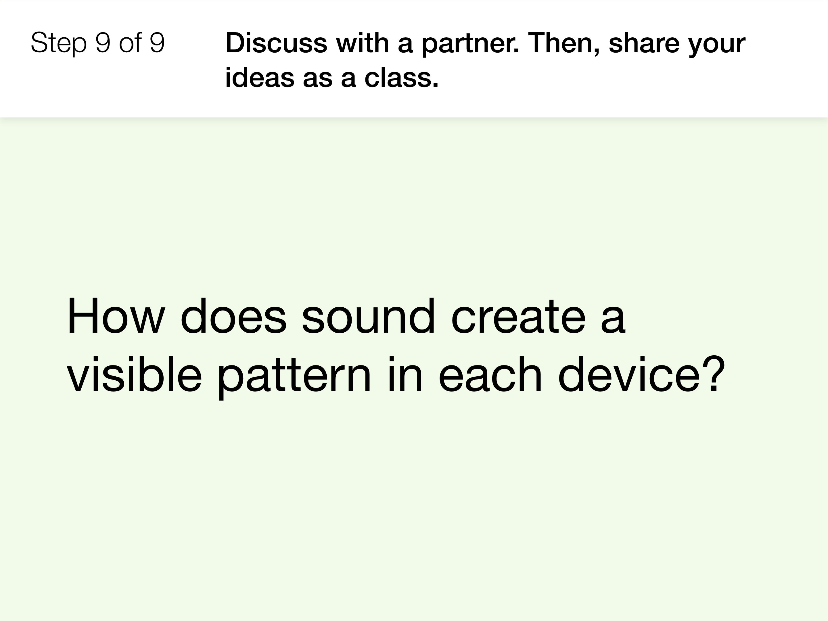Click the word visible in the question
Image resolution: width=828 pixels, height=621 pixels.
(x=134, y=374)
